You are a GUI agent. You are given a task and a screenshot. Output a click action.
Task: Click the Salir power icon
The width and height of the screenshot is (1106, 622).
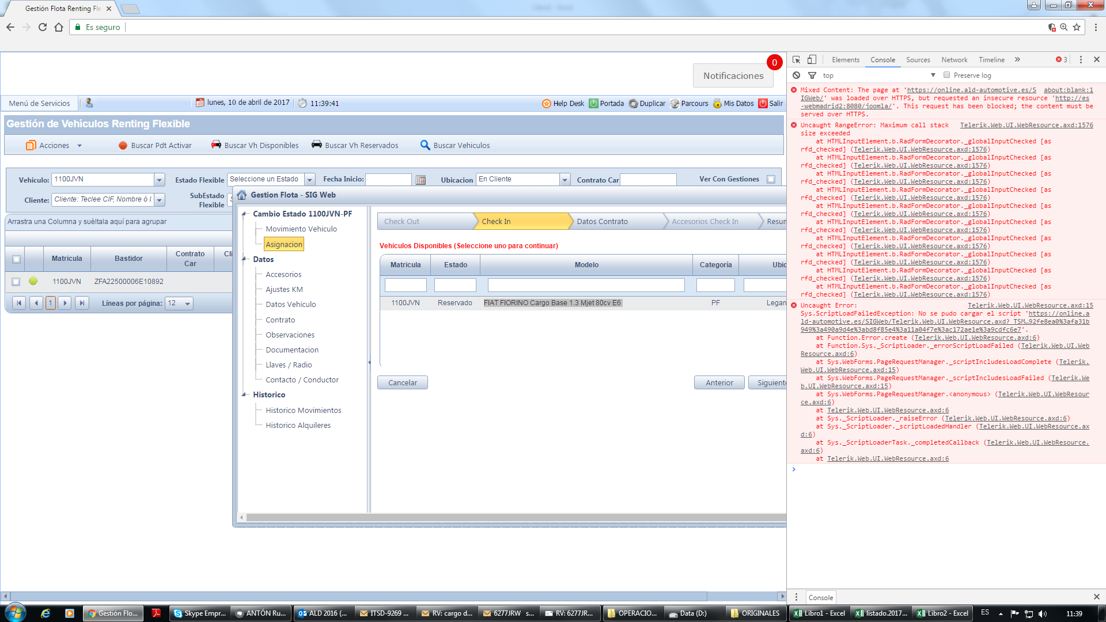pyautogui.click(x=763, y=104)
